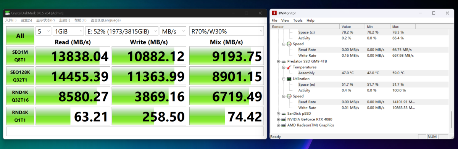The width and height of the screenshot is (458, 149).
Task: Click the RND4K Q1T1 mix result 74.42
Action: coord(227,116)
